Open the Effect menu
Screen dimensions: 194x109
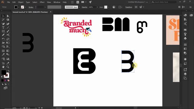point(42,2)
